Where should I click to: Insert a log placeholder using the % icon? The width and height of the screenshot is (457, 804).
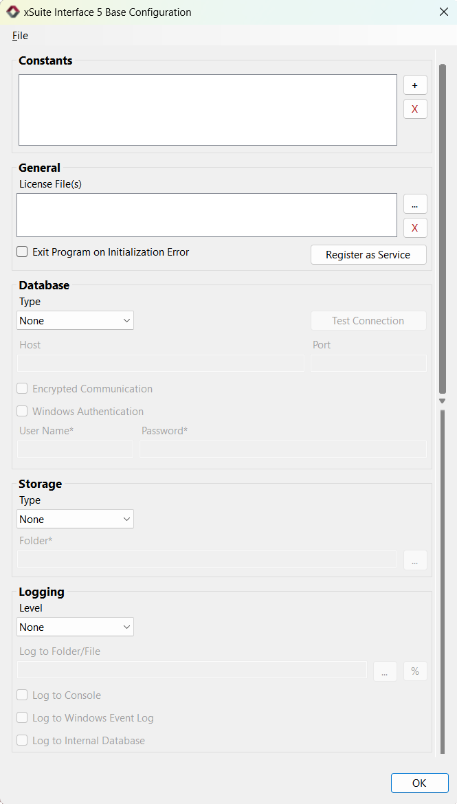coord(415,671)
